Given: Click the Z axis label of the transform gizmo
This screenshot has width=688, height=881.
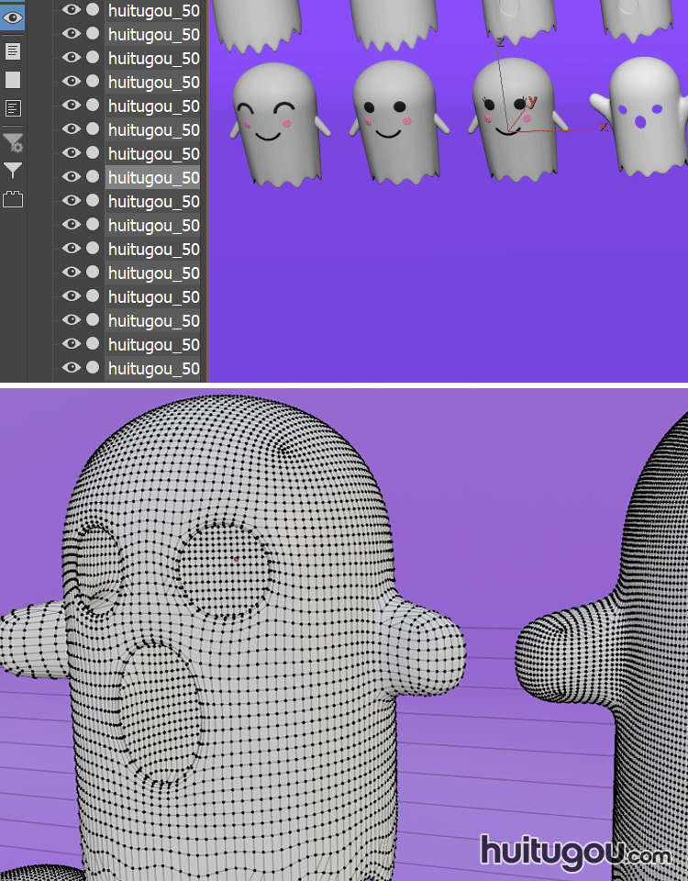Looking at the screenshot, I should click(x=500, y=42).
